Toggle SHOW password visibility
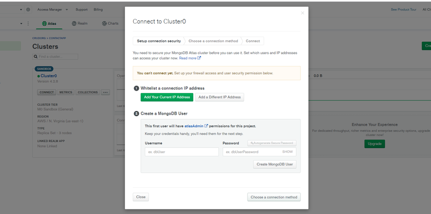The height and width of the screenshot is (214, 431). (x=287, y=152)
